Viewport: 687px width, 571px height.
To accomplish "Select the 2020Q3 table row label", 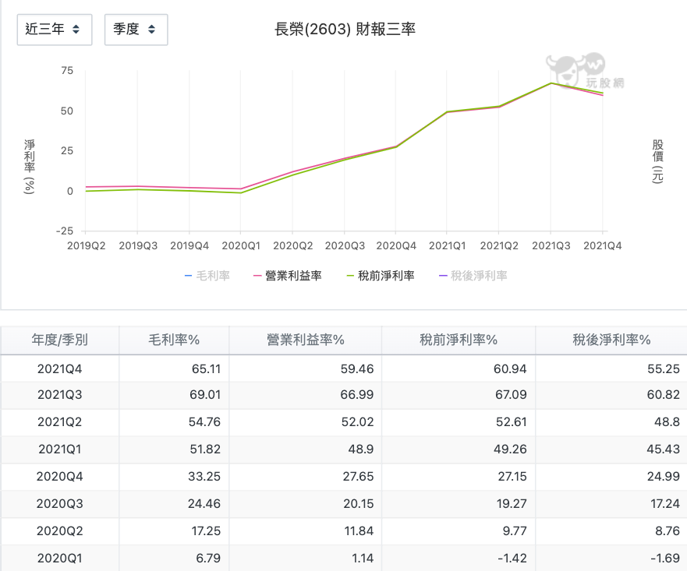I will coord(59,504).
